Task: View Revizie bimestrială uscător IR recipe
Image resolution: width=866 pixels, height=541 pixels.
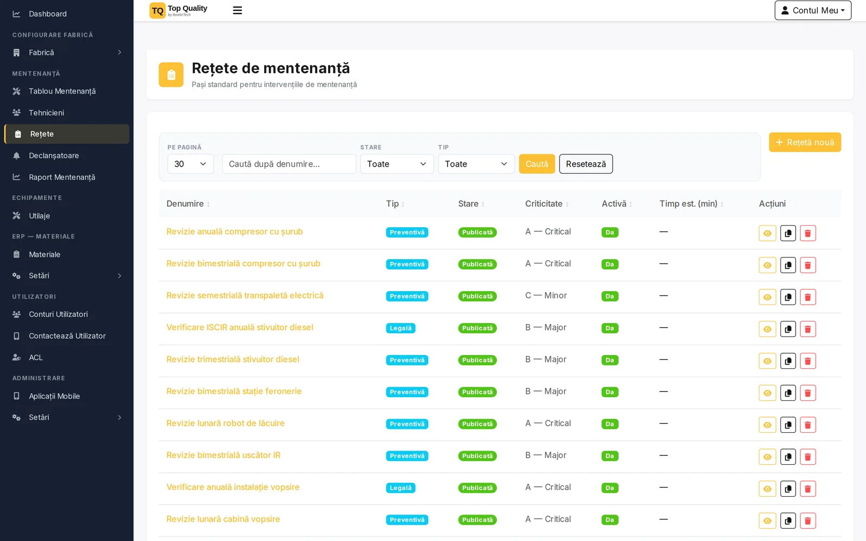Action: 767,457
